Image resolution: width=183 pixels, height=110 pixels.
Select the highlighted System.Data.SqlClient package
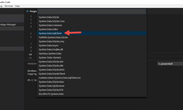click(x=92, y=33)
